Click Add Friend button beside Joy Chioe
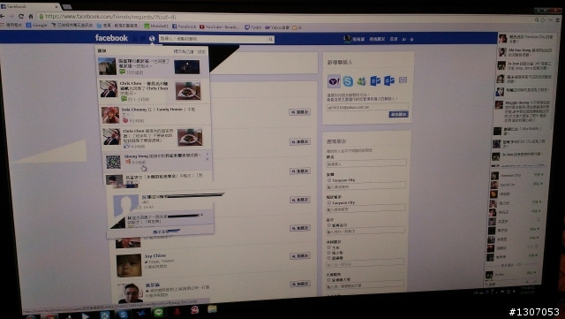Viewport: 565px width, 319px height. 300,256
